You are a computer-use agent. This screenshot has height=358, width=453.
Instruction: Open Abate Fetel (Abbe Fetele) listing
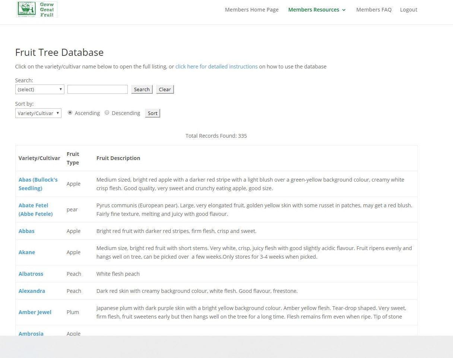[x=36, y=210]
